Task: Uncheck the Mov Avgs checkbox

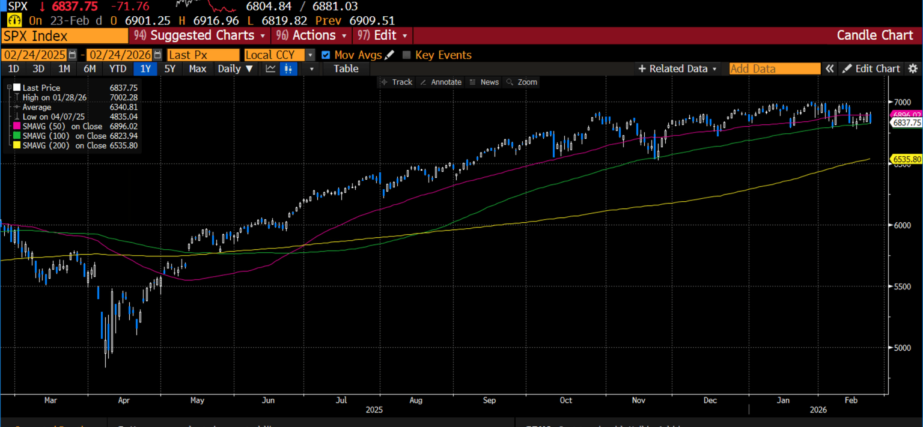Action: (x=326, y=55)
